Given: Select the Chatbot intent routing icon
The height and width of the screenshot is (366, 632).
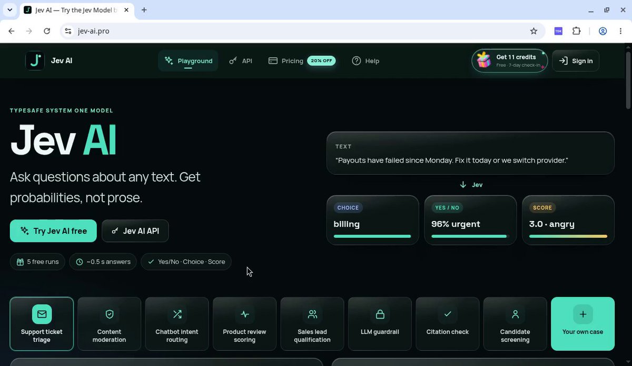Looking at the screenshot, I should (177, 314).
